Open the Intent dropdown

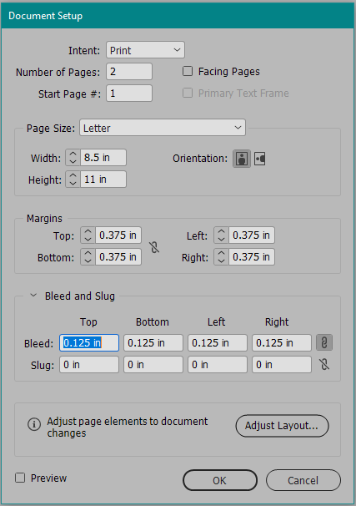tap(145, 50)
